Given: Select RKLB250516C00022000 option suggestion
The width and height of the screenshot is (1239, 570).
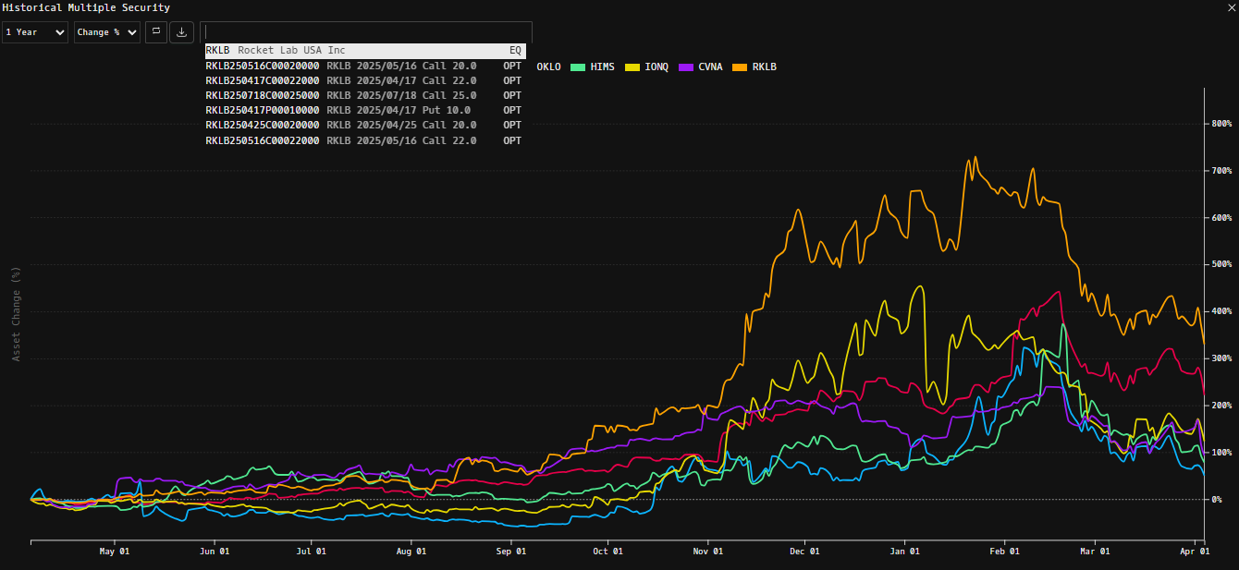Looking at the screenshot, I should (x=365, y=140).
